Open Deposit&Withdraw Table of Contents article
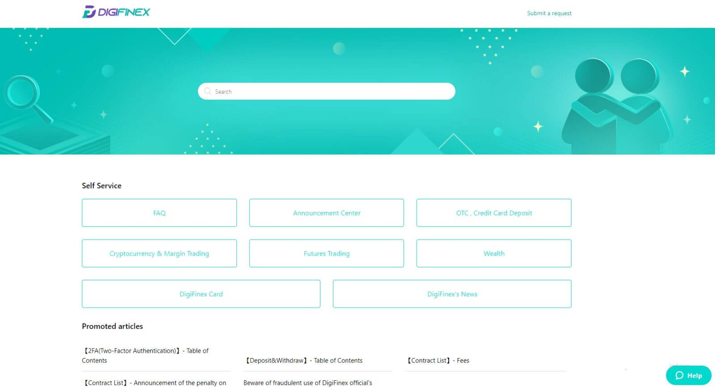The height and width of the screenshot is (388, 715). click(x=304, y=360)
